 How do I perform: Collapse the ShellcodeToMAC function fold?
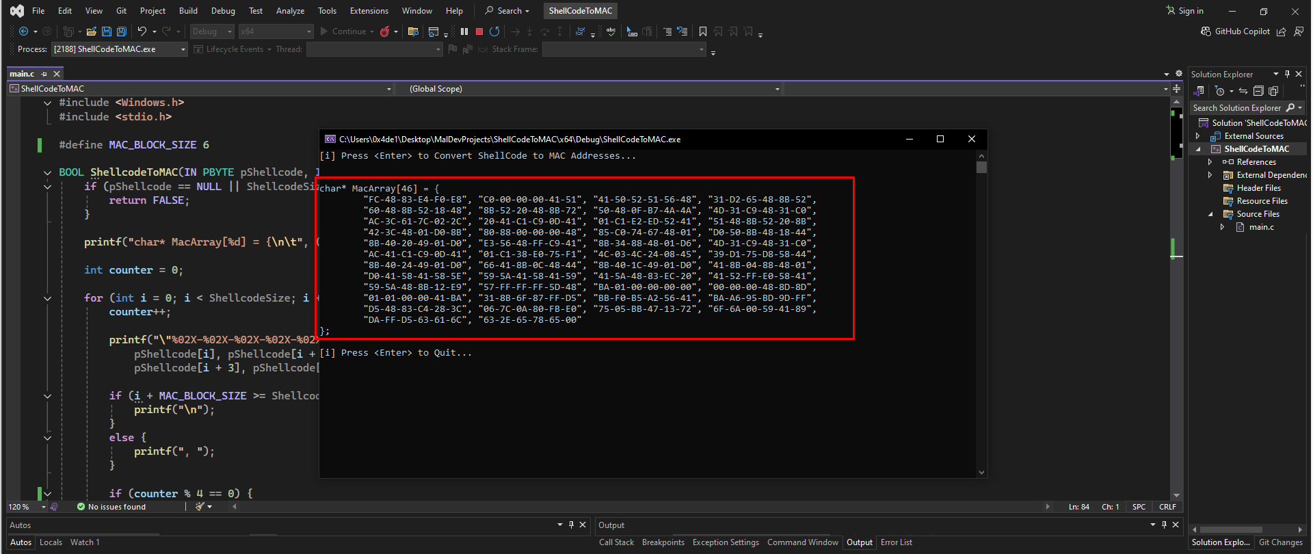[x=47, y=172]
